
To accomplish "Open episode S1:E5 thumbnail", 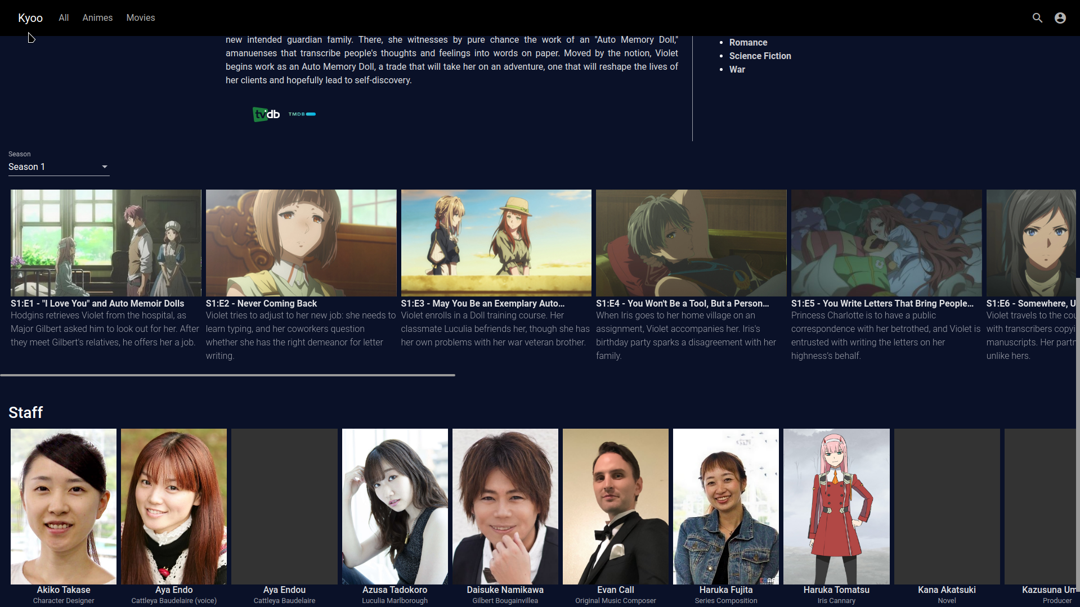I will [x=885, y=242].
